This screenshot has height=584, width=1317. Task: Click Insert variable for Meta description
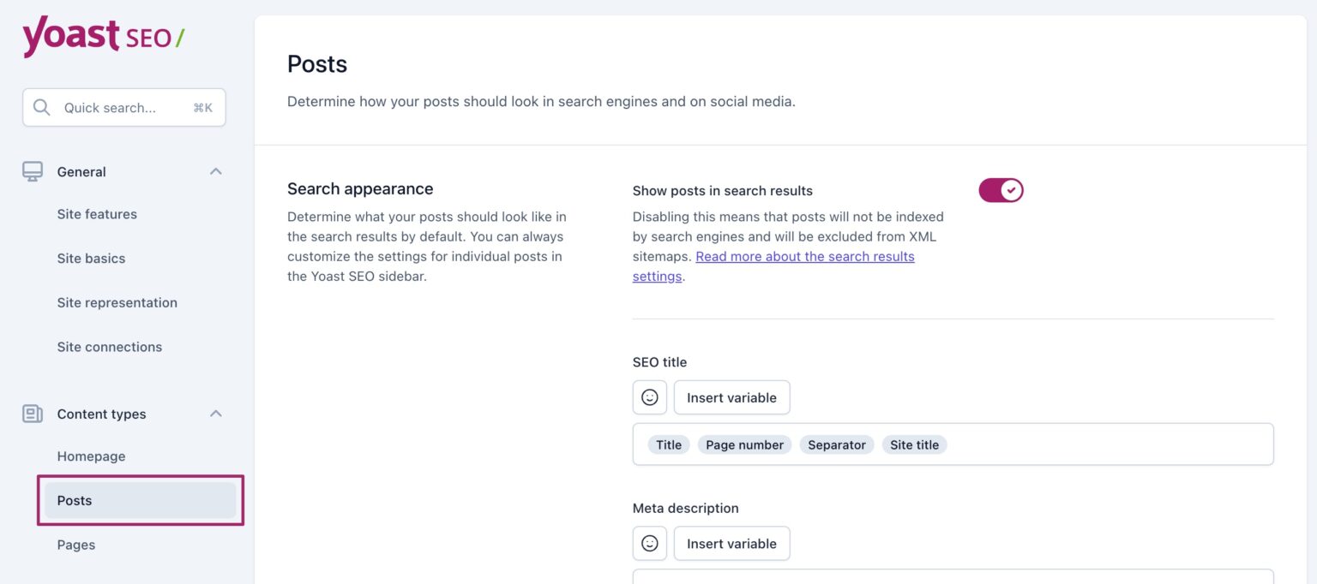coord(731,542)
